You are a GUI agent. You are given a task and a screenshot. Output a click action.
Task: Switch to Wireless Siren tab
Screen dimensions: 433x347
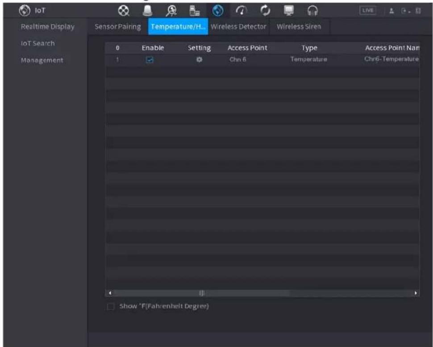299,26
